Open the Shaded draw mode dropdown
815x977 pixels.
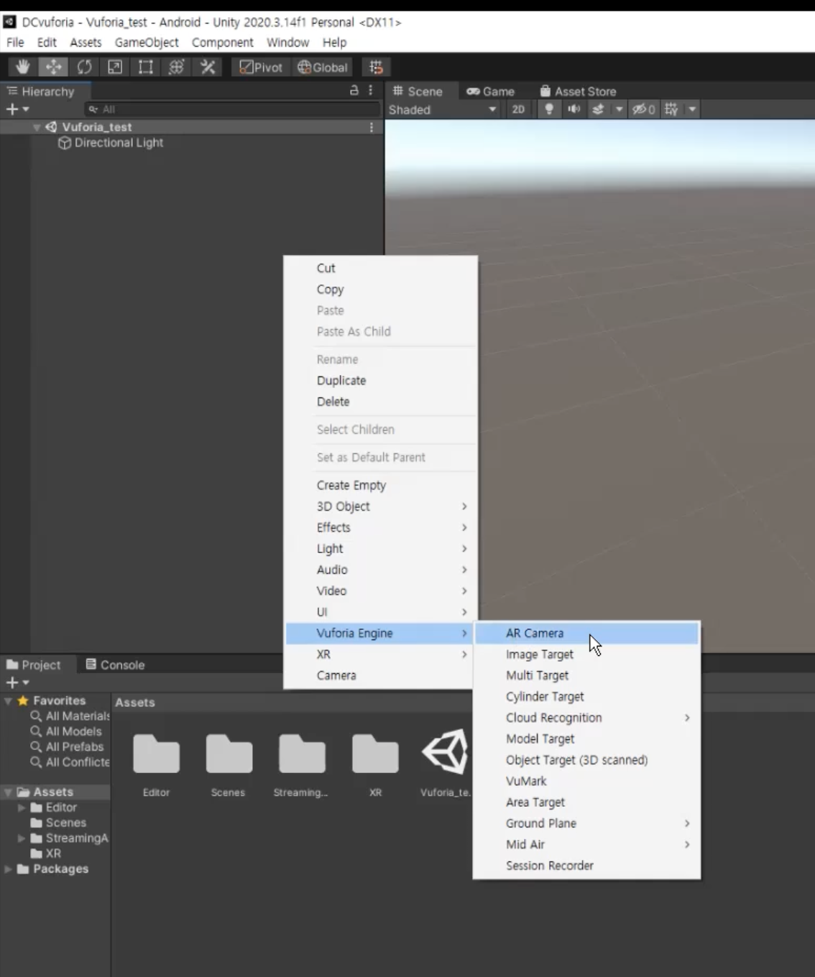pos(442,109)
